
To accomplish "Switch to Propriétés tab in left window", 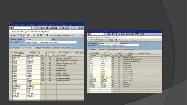I will click(17, 48).
